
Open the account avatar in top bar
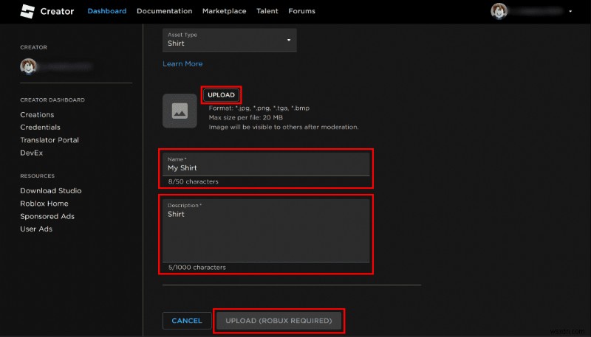(499, 11)
